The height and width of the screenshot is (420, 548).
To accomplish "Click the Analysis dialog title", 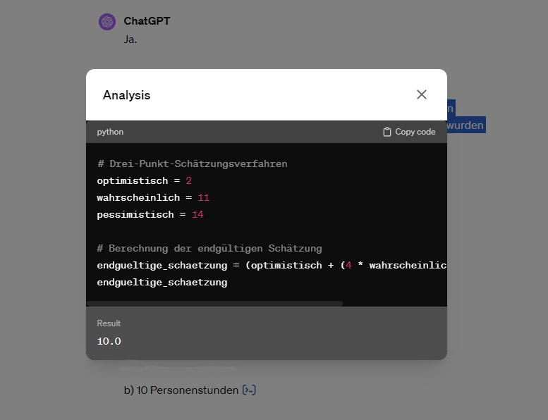I will point(126,95).
